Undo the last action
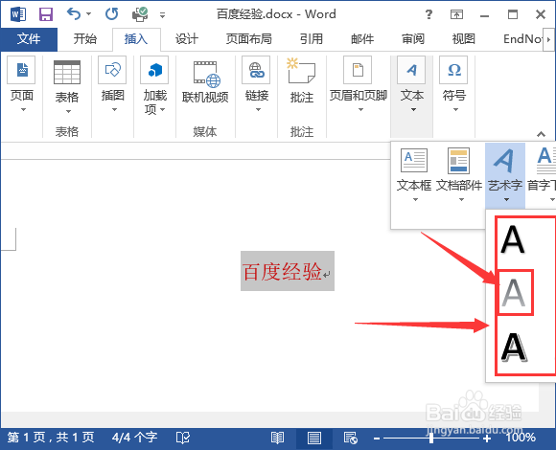 [74, 14]
